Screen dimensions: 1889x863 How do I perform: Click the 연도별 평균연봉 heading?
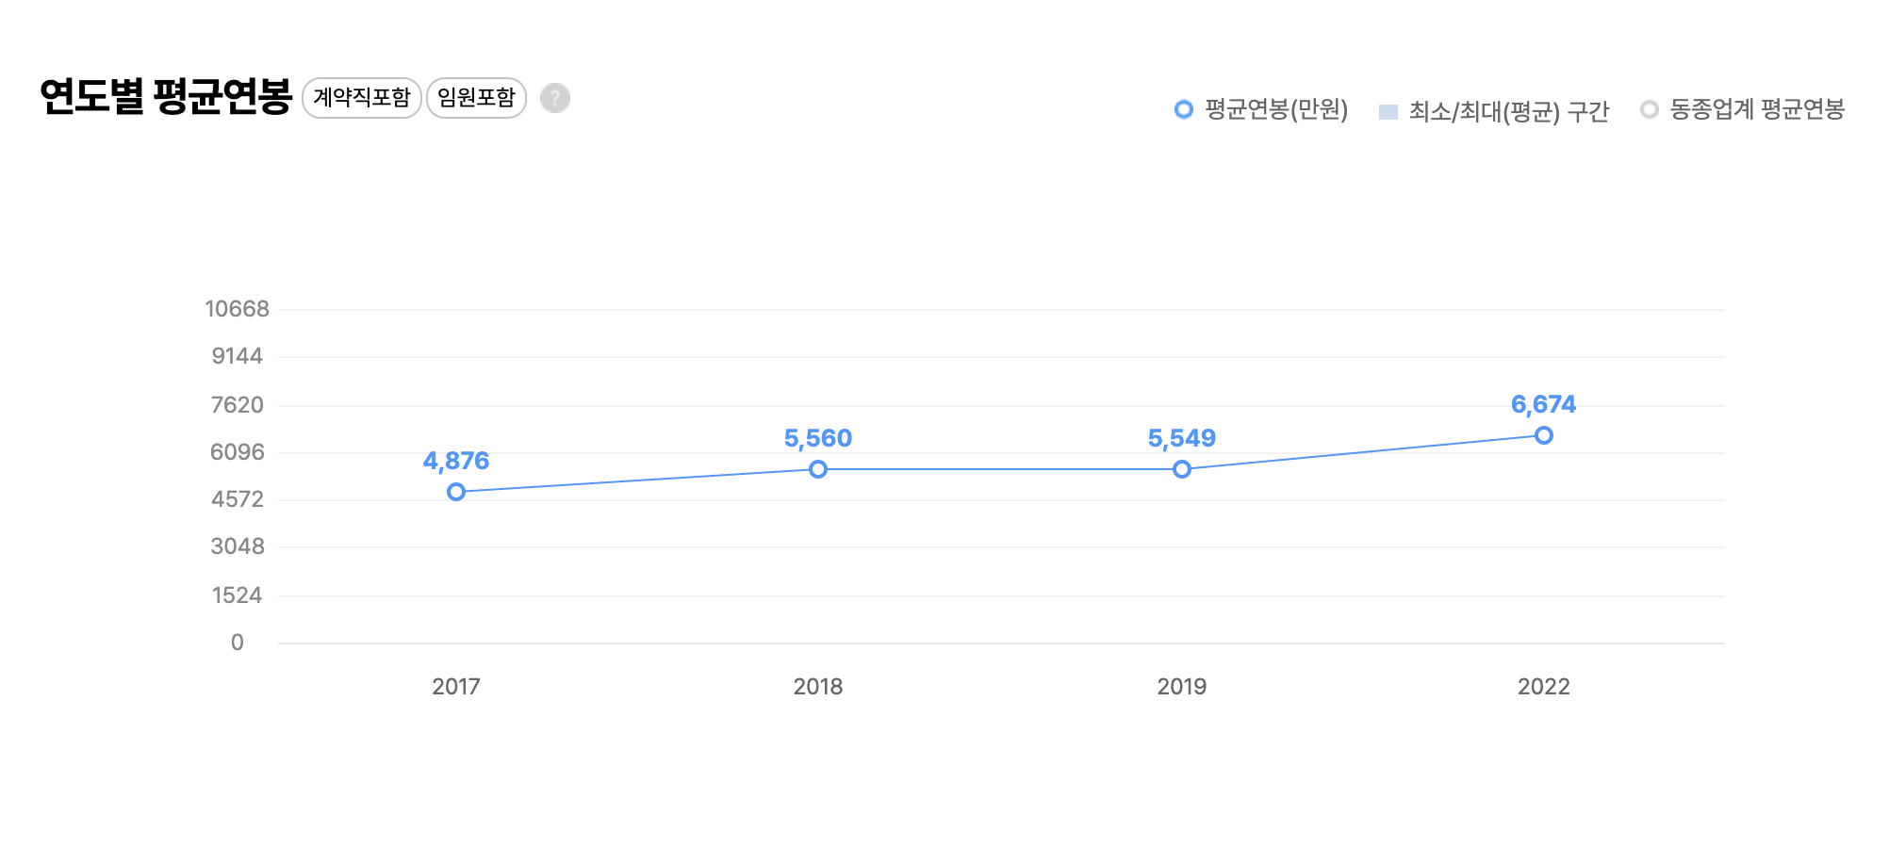point(166,97)
